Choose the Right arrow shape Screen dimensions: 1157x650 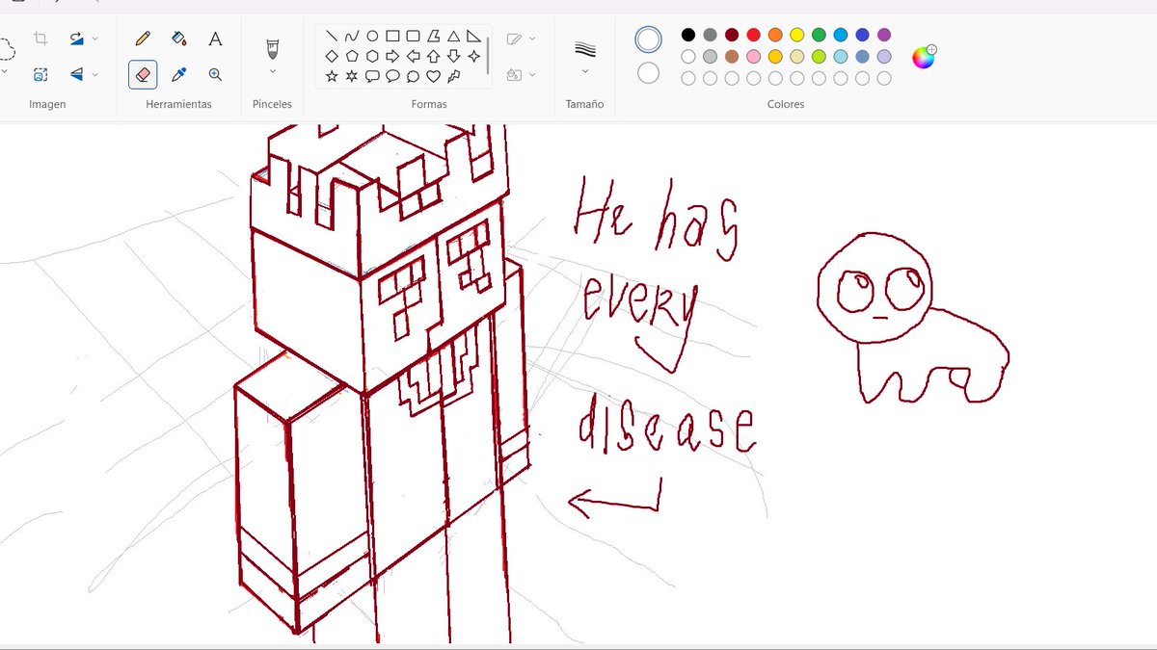pyautogui.click(x=392, y=56)
